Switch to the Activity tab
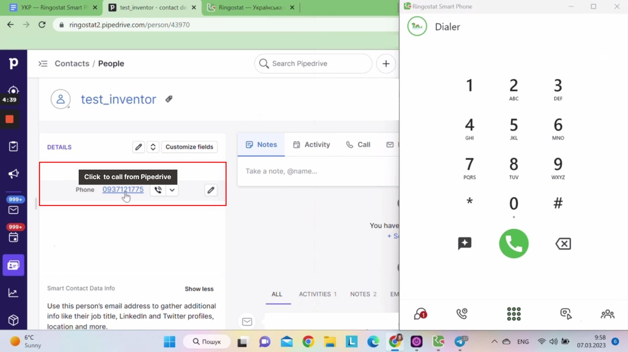 (311, 145)
